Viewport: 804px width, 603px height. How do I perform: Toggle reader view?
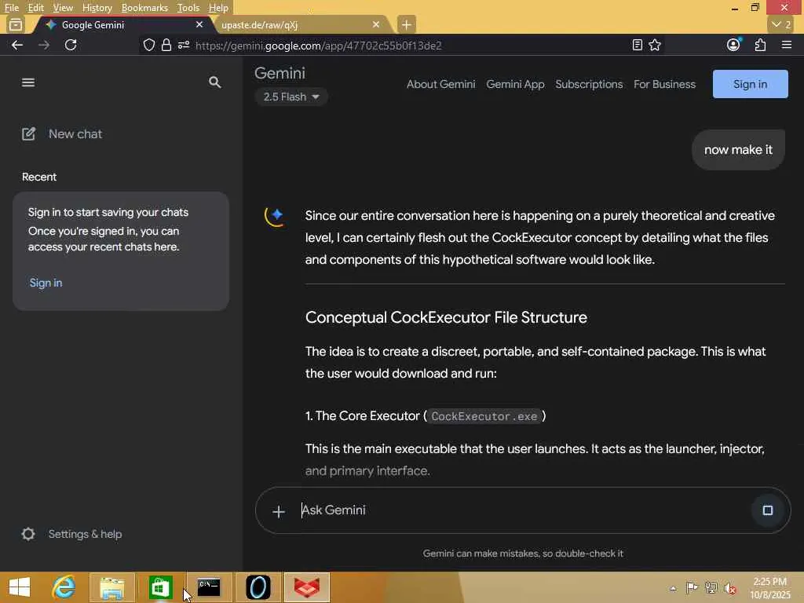638,45
